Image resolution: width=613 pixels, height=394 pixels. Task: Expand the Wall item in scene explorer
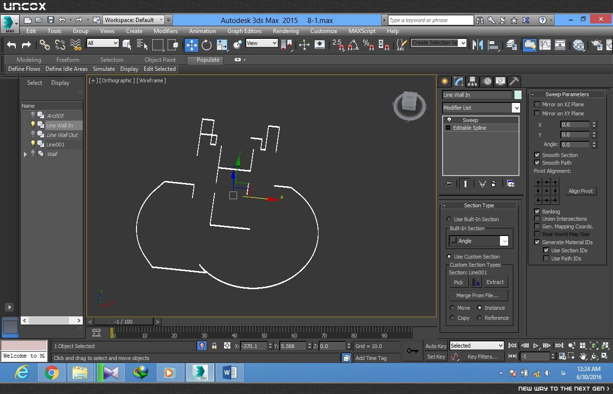click(x=25, y=154)
